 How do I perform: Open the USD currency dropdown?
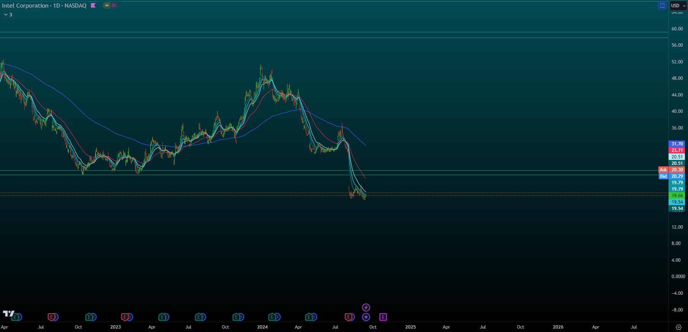click(x=678, y=5)
